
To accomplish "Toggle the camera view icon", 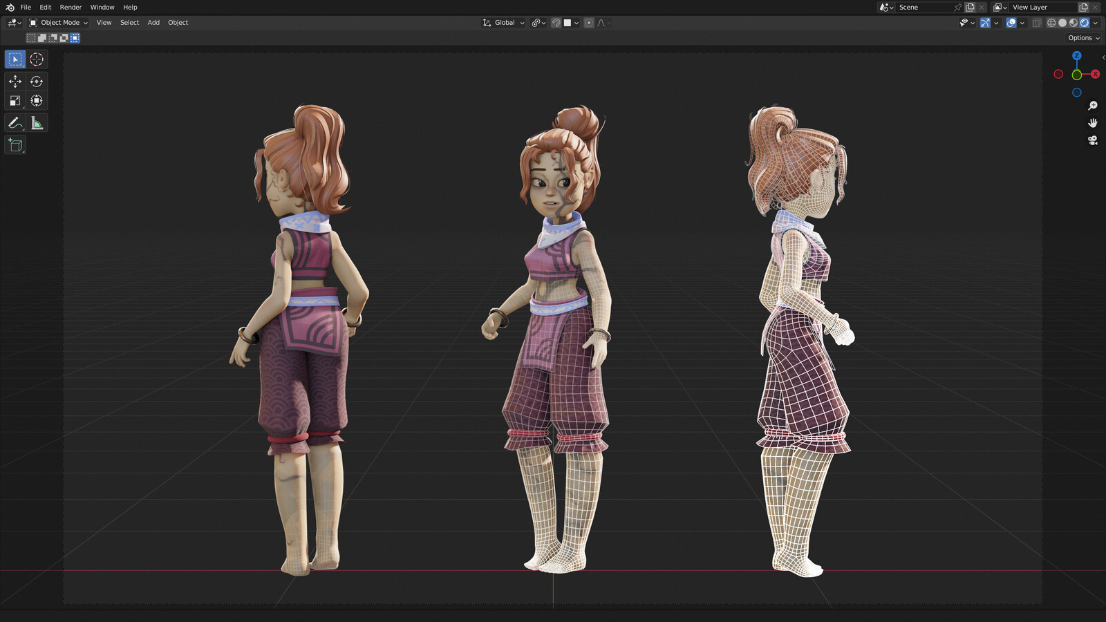I will click(1093, 140).
